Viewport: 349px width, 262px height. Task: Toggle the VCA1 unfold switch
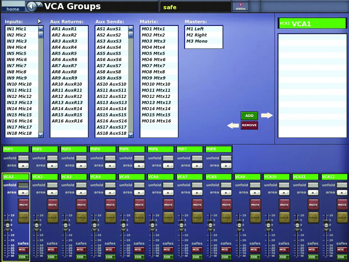coord(23,185)
